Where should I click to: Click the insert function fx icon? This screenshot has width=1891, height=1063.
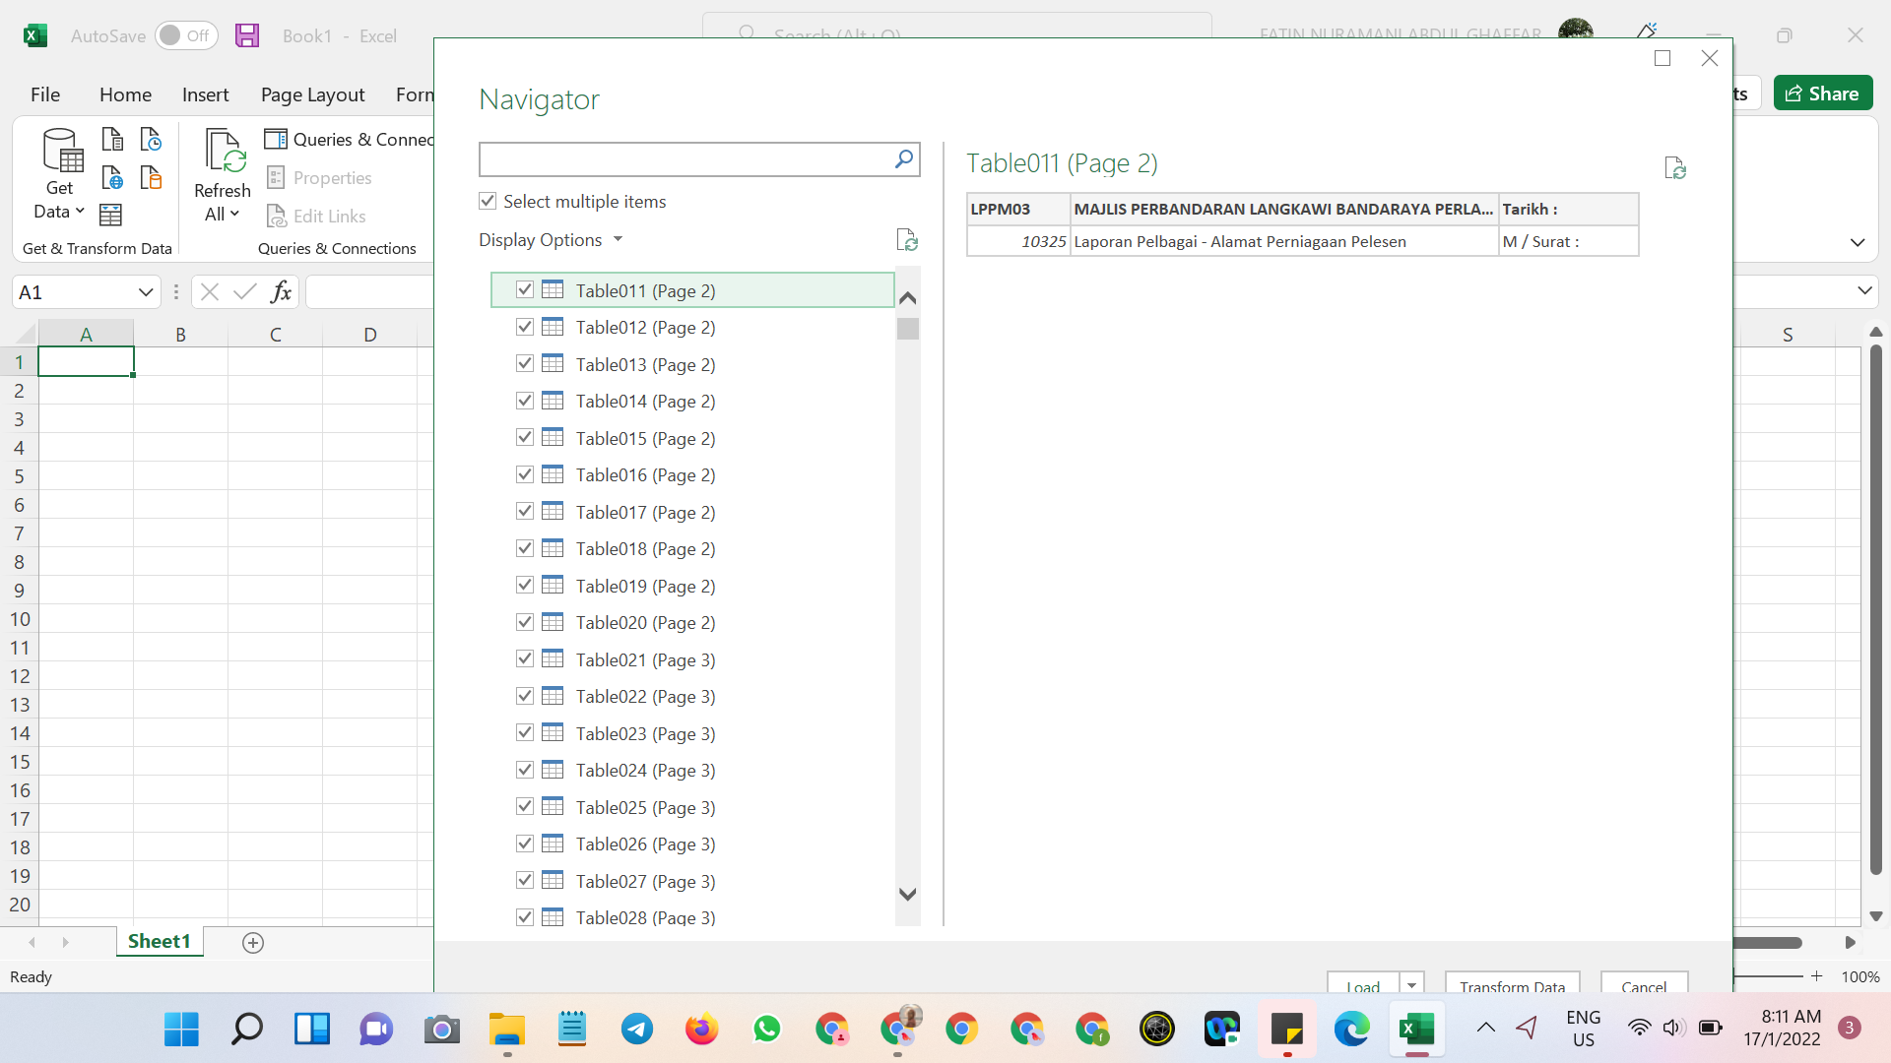click(281, 292)
